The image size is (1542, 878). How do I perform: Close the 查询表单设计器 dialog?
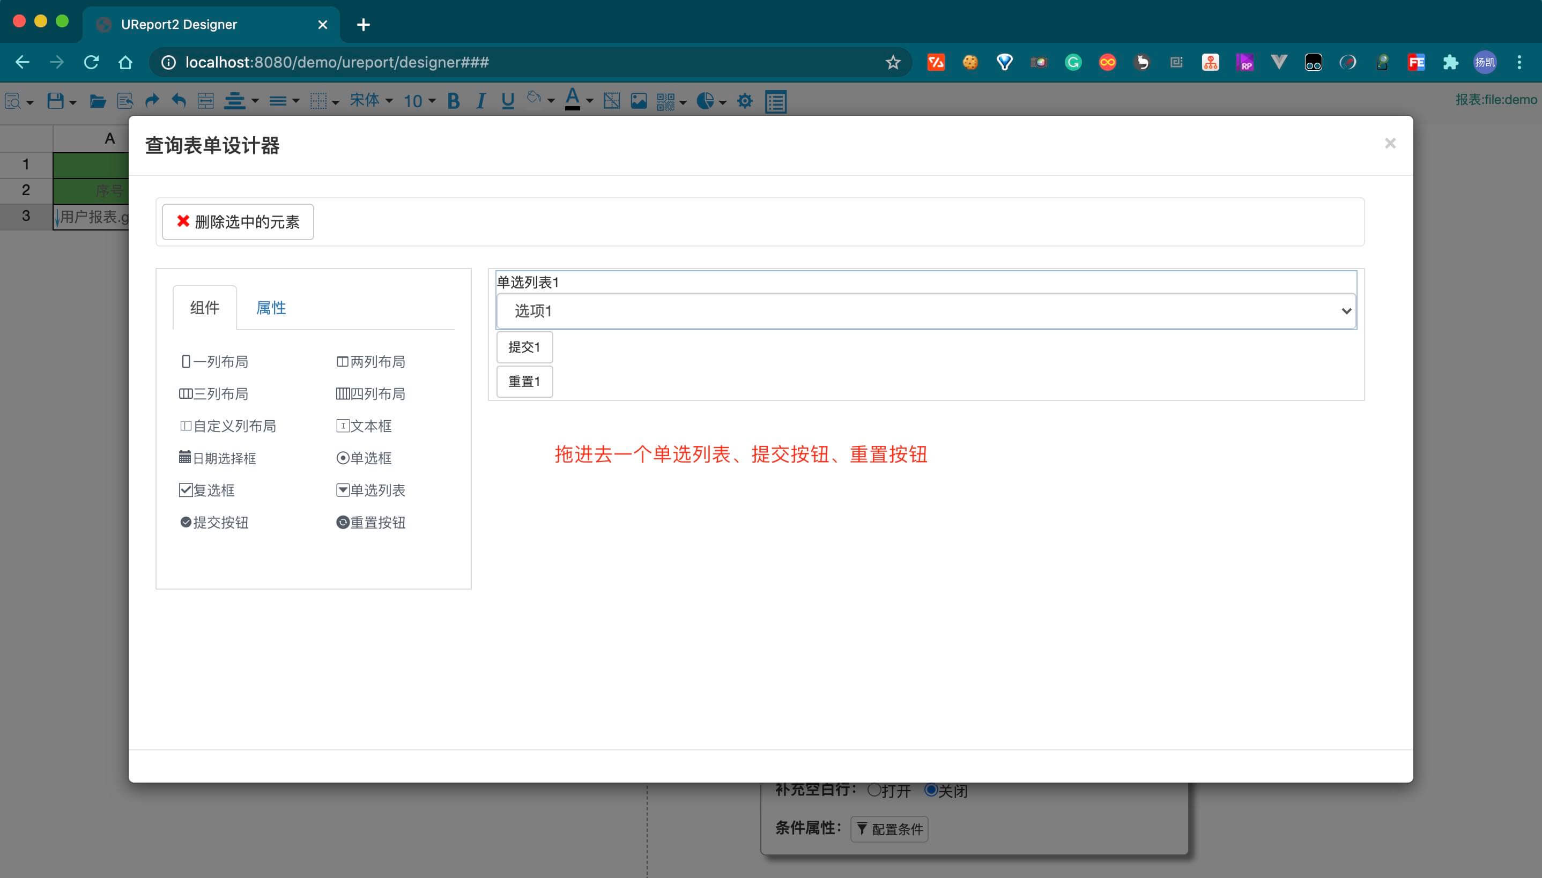pos(1390,143)
